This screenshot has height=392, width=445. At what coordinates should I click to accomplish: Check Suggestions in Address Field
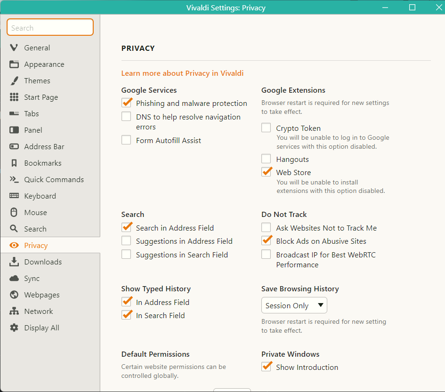126,241
